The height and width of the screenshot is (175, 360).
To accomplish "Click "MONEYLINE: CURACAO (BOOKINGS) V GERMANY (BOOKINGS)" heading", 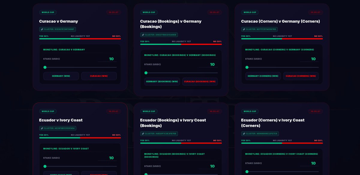I will [180, 55].
